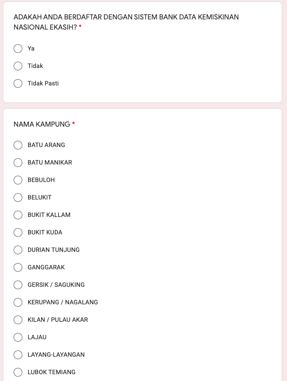The height and width of the screenshot is (381, 287).
Task: Select BATU MANIKAR radio button
Action: pyautogui.click(x=18, y=163)
